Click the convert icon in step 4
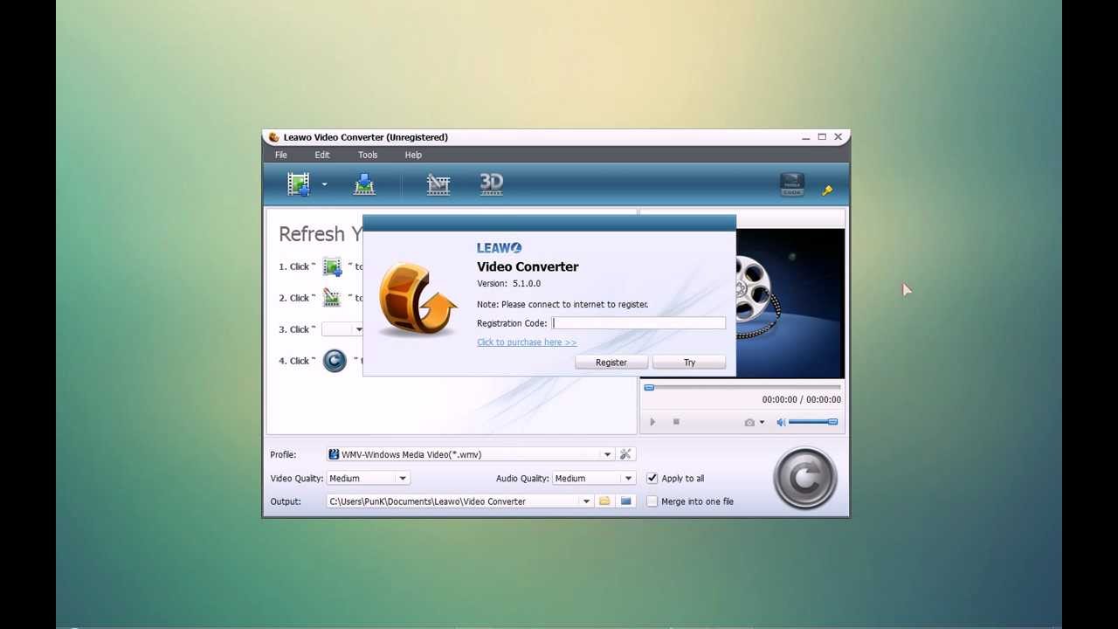Screen dimensions: 1118x629 tap(335, 361)
